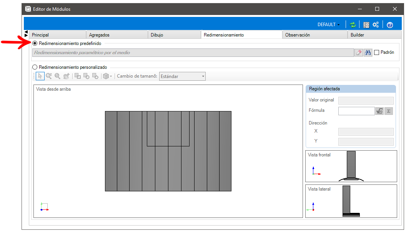Click the Dirección X field
Image resolution: width=406 pixels, height=239 pixels.
(x=366, y=132)
